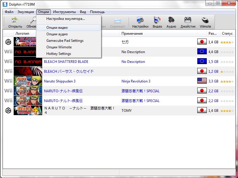The image size is (238, 178).
Task: Click the Открыть toolbar icon
Action: click(15, 22)
